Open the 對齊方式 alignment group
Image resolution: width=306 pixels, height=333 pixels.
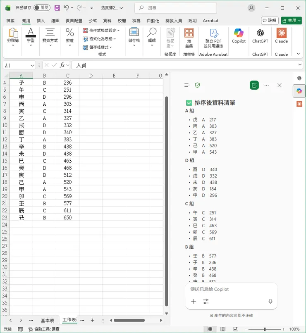(x=50, y=38)
